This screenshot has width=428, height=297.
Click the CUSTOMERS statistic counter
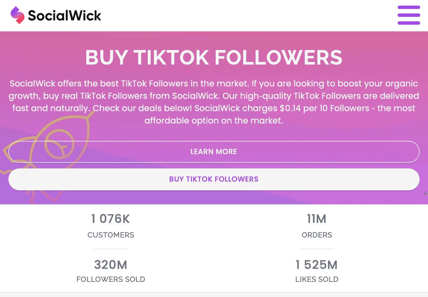(111, 226)
